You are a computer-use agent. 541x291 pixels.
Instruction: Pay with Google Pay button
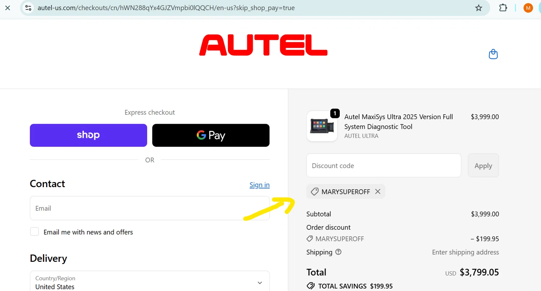(211, 135)
